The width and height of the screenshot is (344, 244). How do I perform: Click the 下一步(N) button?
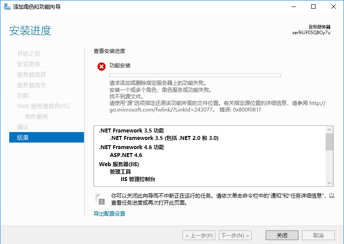click(235, 235)
